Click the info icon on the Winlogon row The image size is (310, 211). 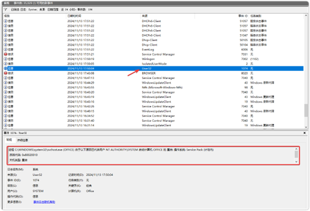tap(6, 59)
